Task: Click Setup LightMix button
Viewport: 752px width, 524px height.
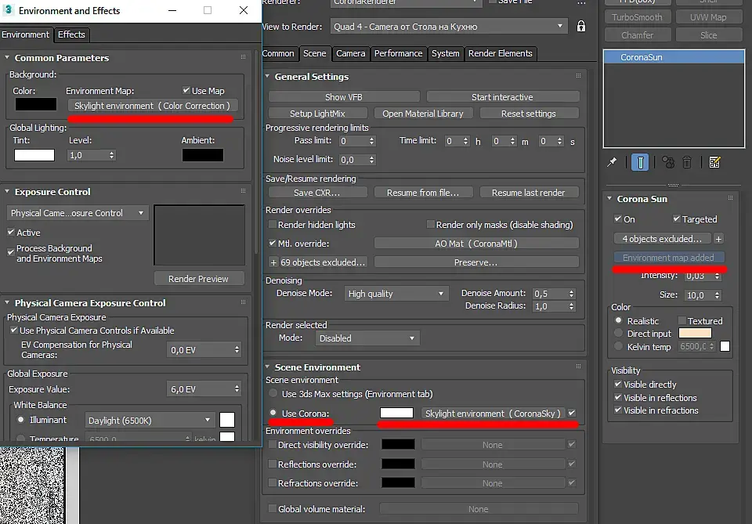Action: pyautogui.click(x=317, y=113)
